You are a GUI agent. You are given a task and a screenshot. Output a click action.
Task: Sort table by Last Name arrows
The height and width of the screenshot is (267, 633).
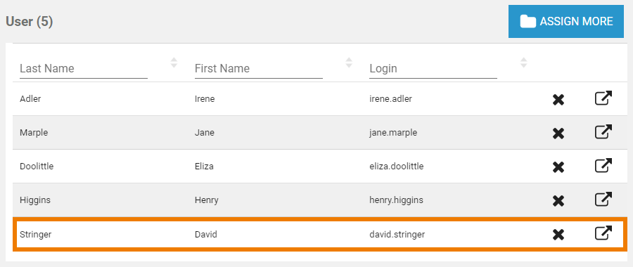(x=174, y=63)
